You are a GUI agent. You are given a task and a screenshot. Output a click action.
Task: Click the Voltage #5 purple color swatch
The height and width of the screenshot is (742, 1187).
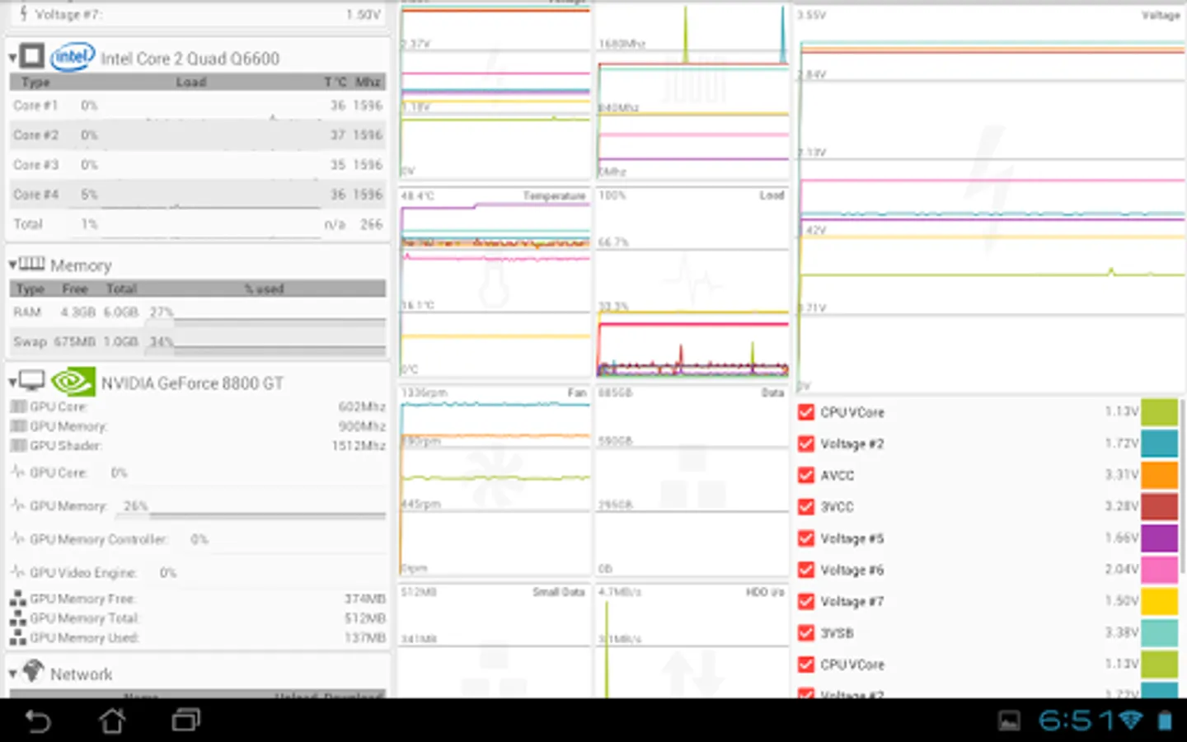(1159, 538)
